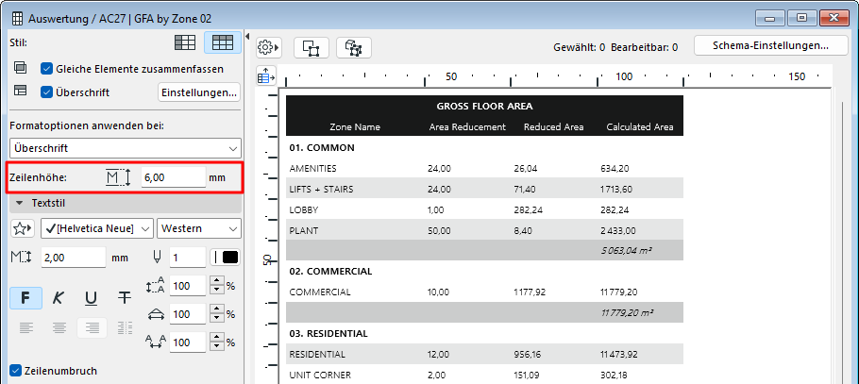Click the select-in-2D toolbar icon
The image size is (859, 384).
click(x=311, y=47)
